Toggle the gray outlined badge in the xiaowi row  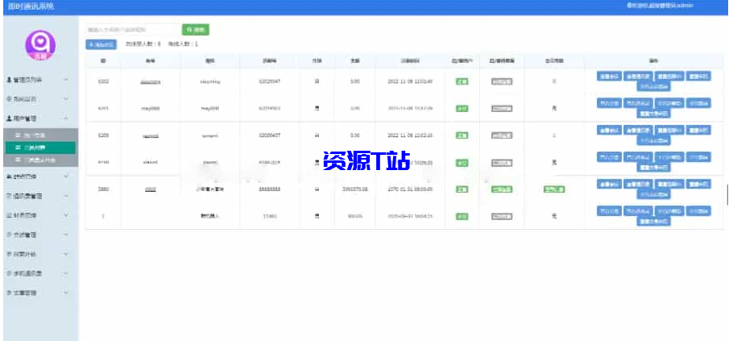502,163
